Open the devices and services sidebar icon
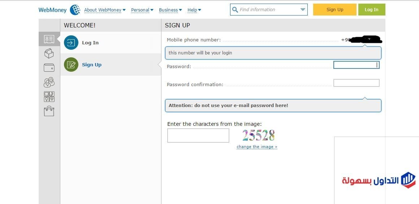The width and height of the screenshot is (419, 204). point(49,97)
